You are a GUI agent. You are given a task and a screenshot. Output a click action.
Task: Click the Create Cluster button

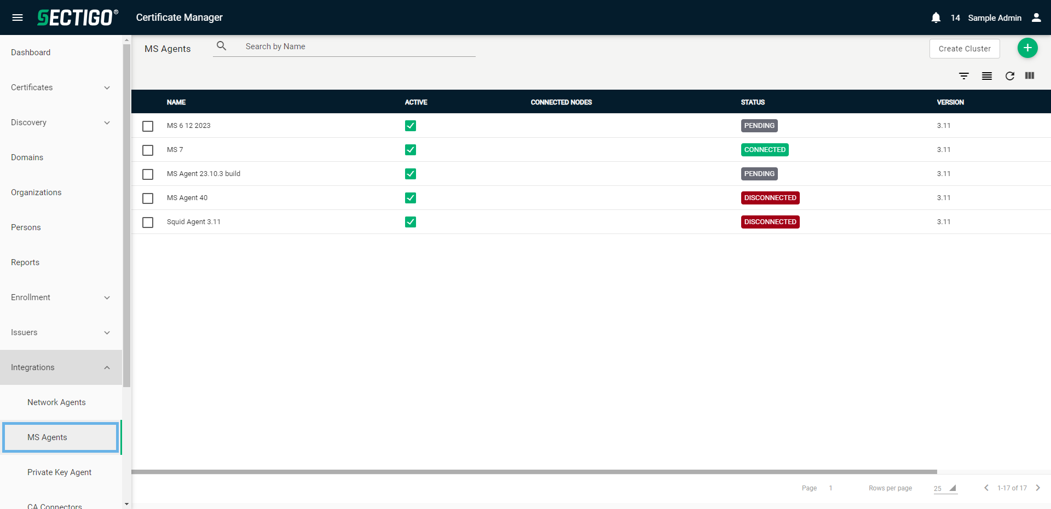point(965,49)
